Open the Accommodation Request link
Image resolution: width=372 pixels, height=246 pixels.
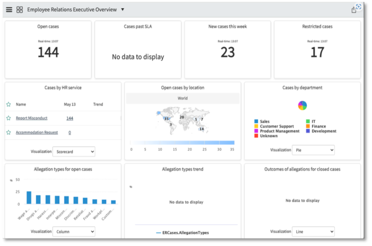click(37, 132)
